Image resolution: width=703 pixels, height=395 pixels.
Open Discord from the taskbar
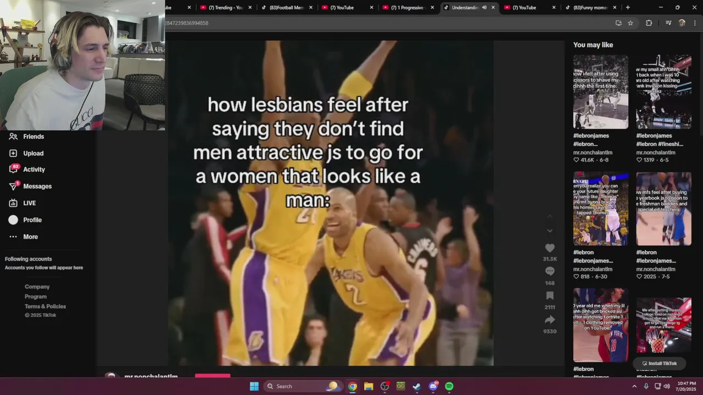coord(433,386)
